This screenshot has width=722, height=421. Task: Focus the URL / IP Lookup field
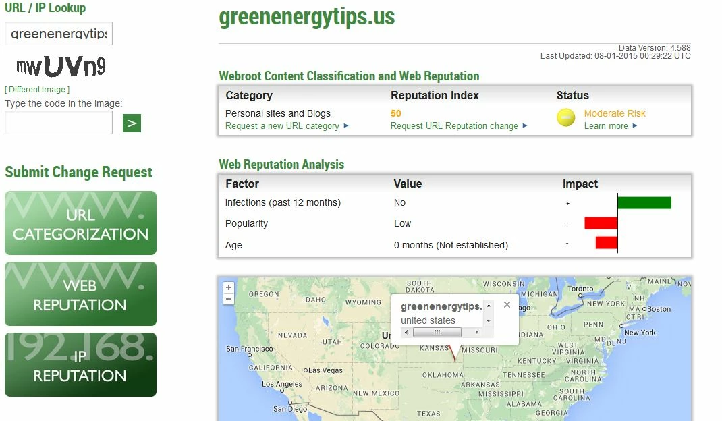coord(59,34)
